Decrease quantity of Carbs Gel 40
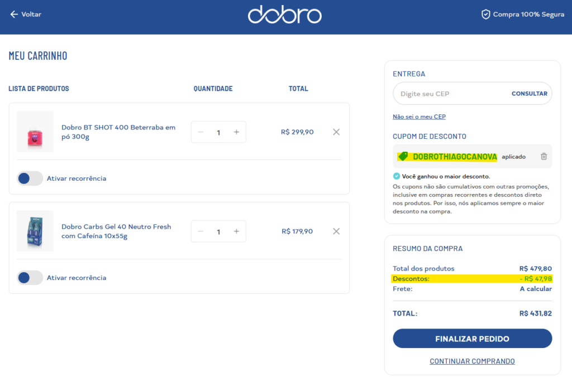This screenshot has height=377, width=572. coord(201,231)
